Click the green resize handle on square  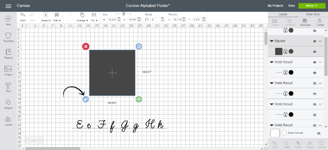tap(139, 99)
